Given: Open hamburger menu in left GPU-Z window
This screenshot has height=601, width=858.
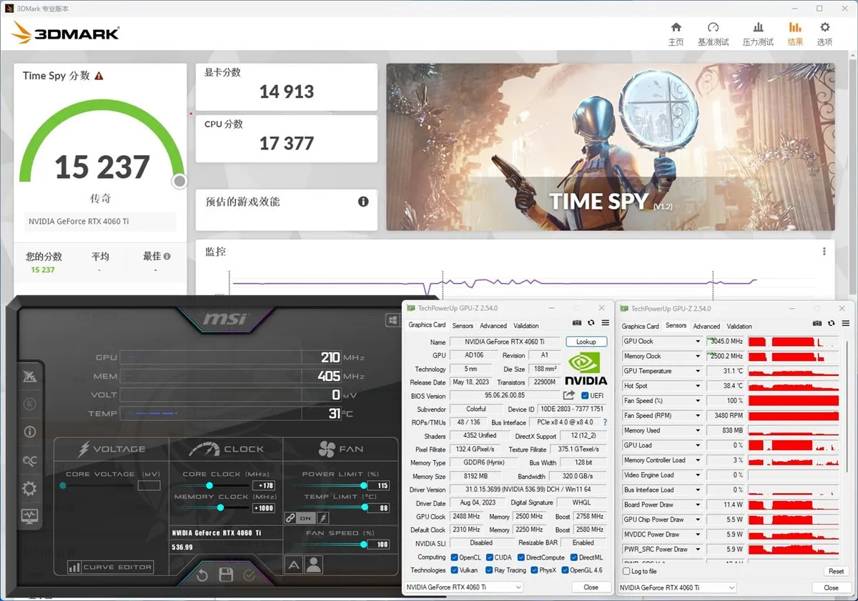Looking at the screenshot, I should 605,324.
